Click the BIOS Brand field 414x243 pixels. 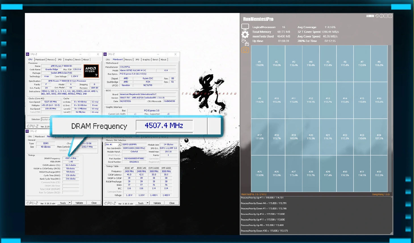point(148,94)
